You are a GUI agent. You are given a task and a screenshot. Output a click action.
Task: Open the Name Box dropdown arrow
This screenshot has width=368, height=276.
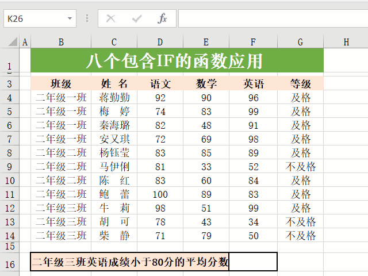pos(70,18)
